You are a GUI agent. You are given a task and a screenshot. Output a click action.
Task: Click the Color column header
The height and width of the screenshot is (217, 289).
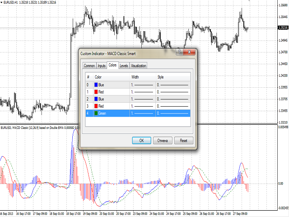point(112,77)
